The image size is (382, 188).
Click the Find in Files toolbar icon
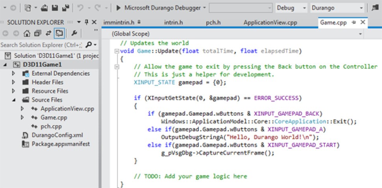coord(375,8)
